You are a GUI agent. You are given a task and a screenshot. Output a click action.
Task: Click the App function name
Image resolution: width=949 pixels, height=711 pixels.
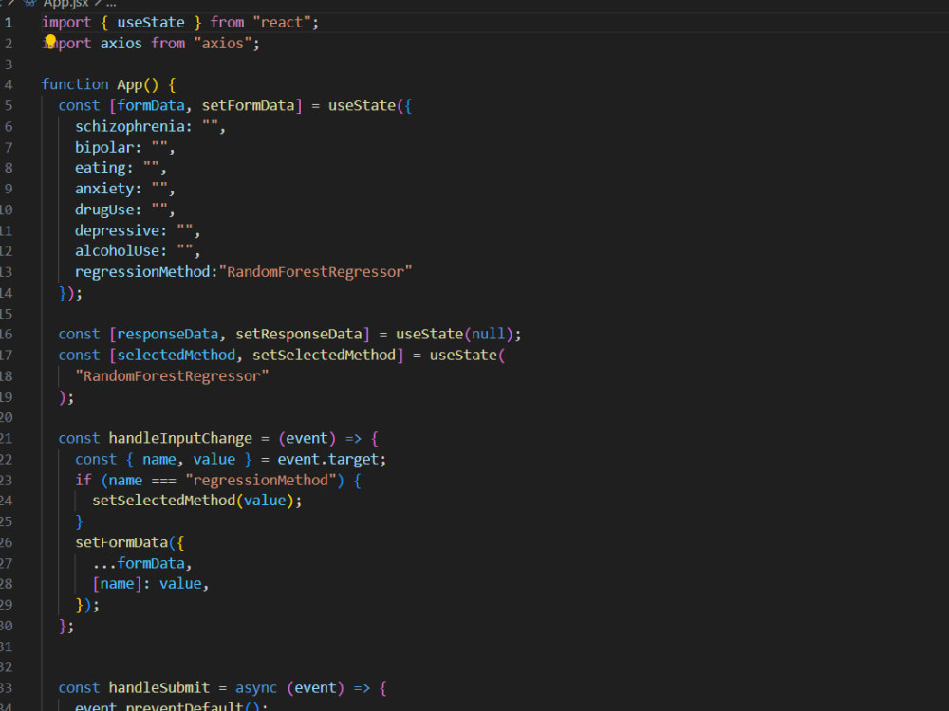(129, 84)
